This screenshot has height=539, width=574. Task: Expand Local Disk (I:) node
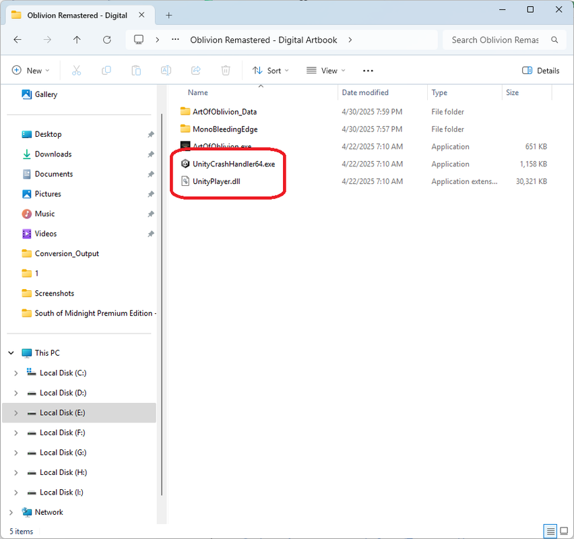pos(15,493)
